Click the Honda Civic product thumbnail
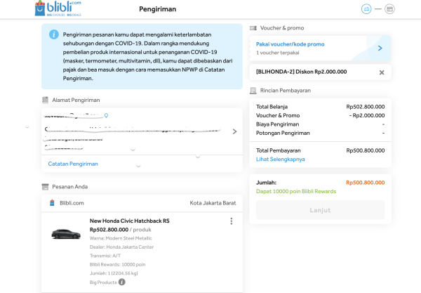This screenshot has width=421, height=293. (66, 233)
